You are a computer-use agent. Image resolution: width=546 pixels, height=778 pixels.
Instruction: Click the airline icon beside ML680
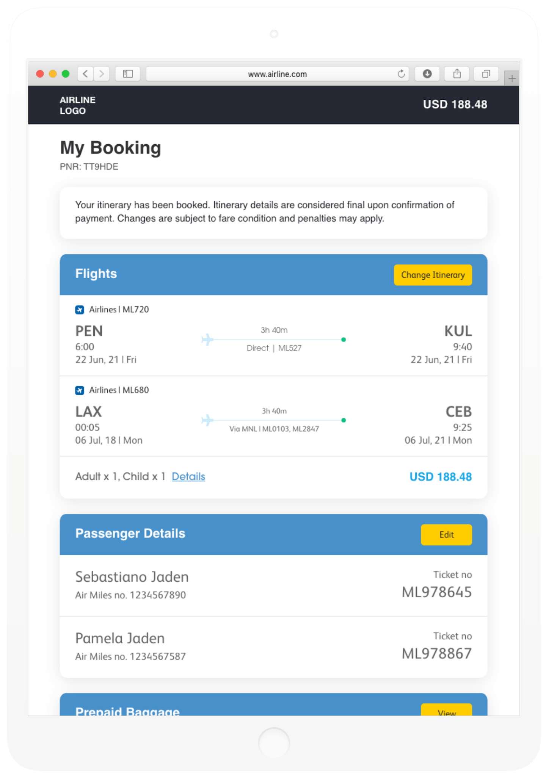coord(80,390)
